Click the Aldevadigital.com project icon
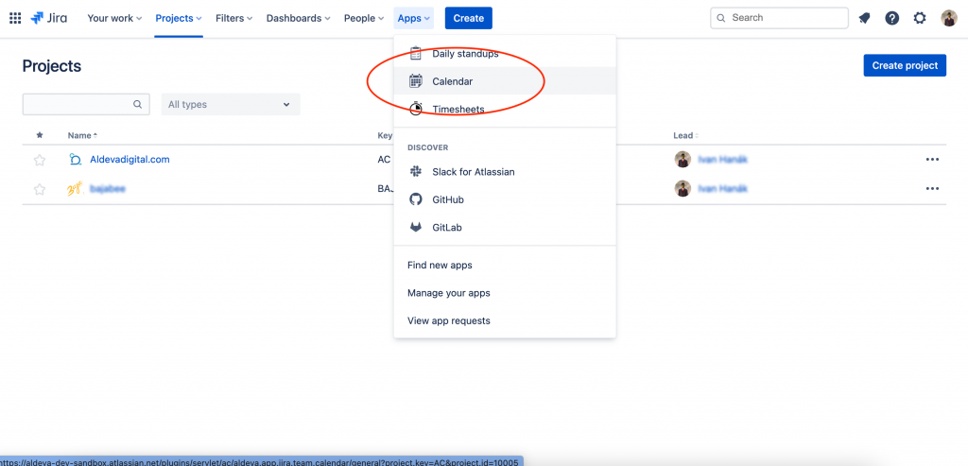The width and height of the screenshot is (968, 466). (76, 159)
